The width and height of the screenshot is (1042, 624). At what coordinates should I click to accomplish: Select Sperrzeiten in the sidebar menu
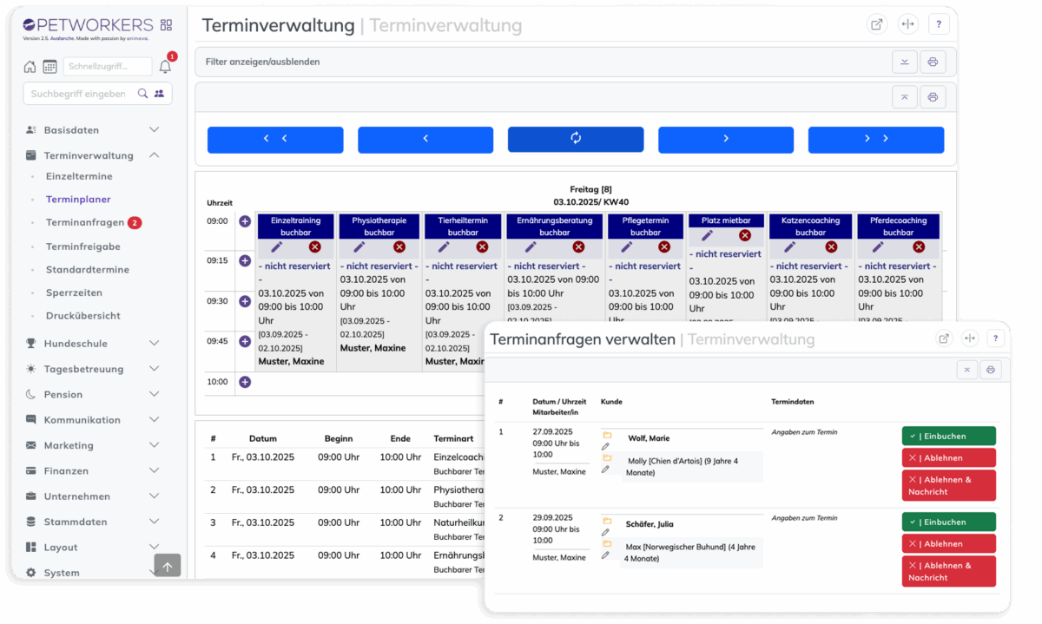tap(74, 292)
